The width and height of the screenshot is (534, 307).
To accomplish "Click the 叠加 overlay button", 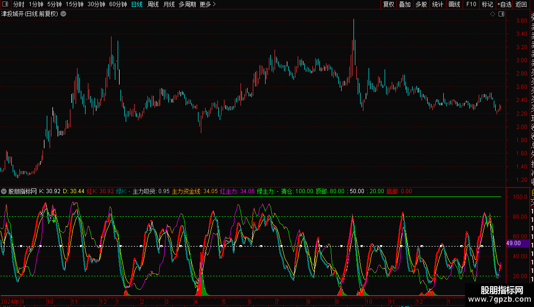I will tap(405, 5).
